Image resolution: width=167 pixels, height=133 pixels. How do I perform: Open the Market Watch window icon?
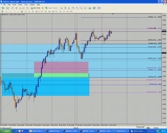click(x=13, y=8)
